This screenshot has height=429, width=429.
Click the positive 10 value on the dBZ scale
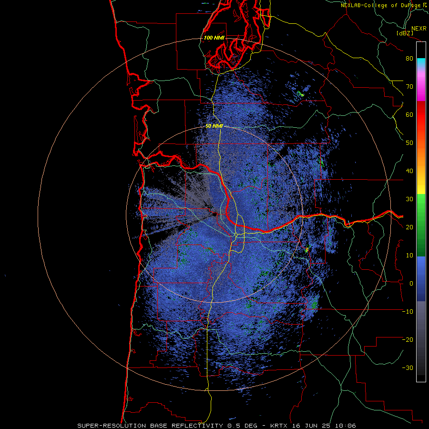(x=409, y=255)
